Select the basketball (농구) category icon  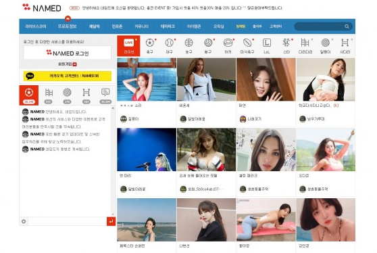(x=188, y=43)
